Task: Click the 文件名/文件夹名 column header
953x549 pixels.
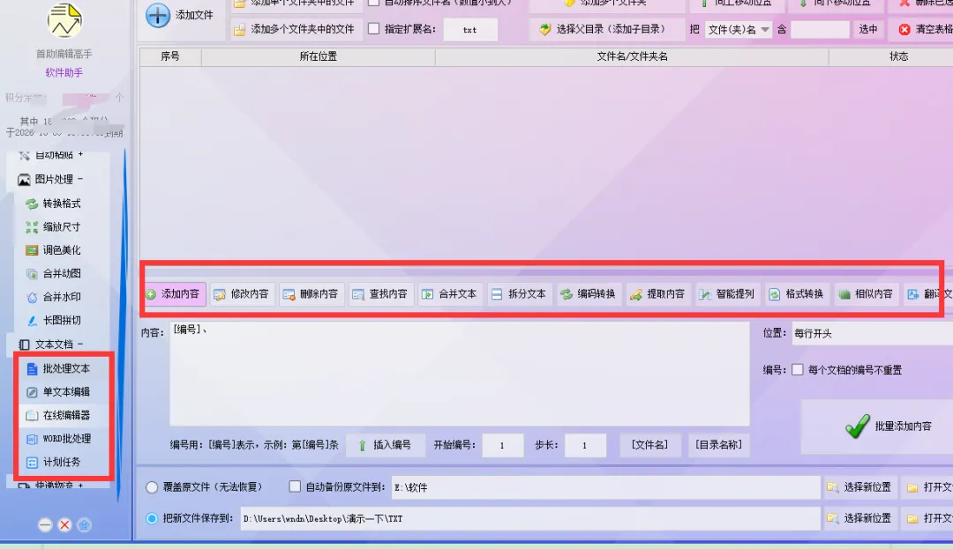Action: point(632,56)
